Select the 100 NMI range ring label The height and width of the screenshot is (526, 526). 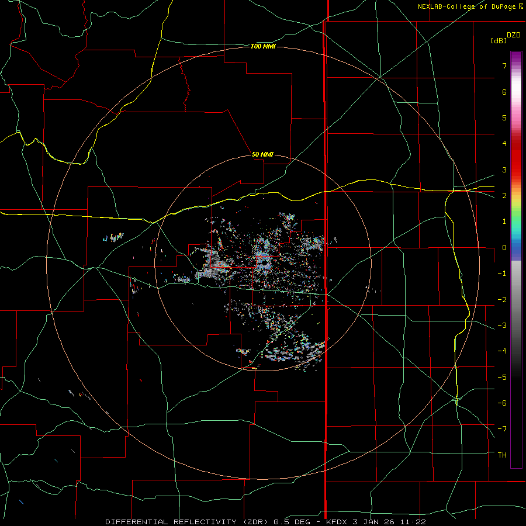point(263,46)
